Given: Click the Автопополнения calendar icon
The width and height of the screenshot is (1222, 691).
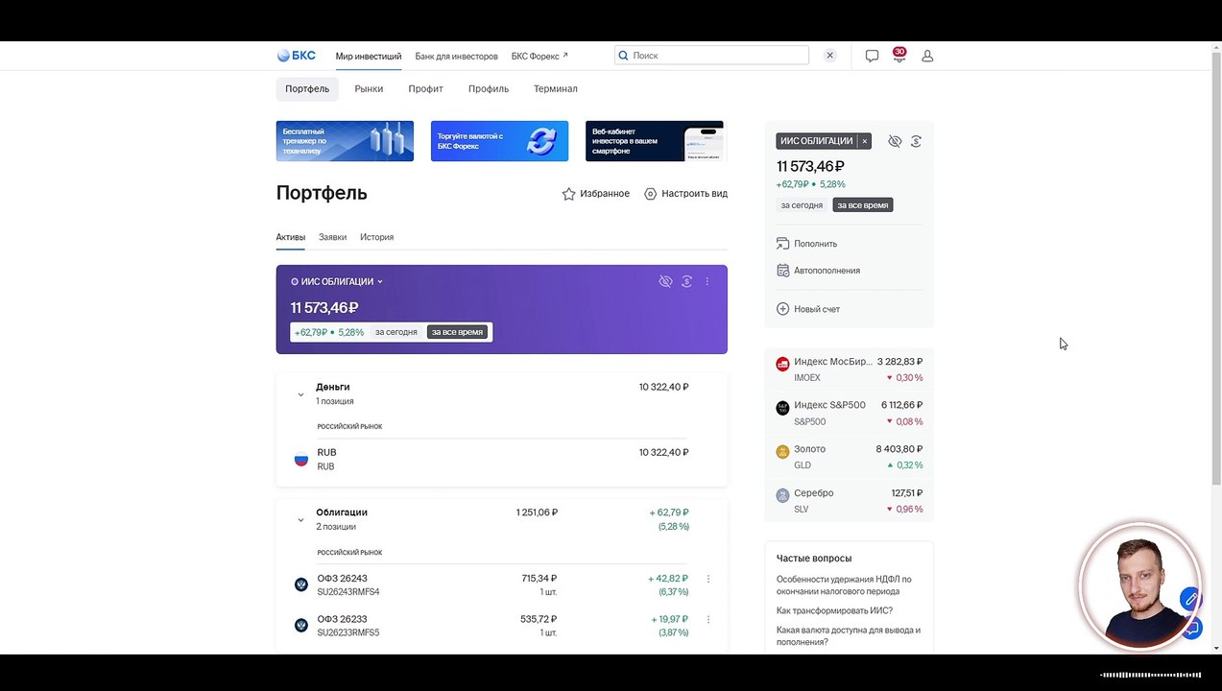Looking at the screenshot, I should point(782,271).
